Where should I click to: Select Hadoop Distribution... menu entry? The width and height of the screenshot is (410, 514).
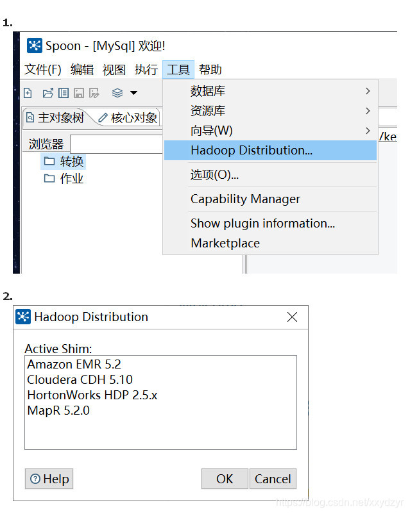click(x=270, y=151)
